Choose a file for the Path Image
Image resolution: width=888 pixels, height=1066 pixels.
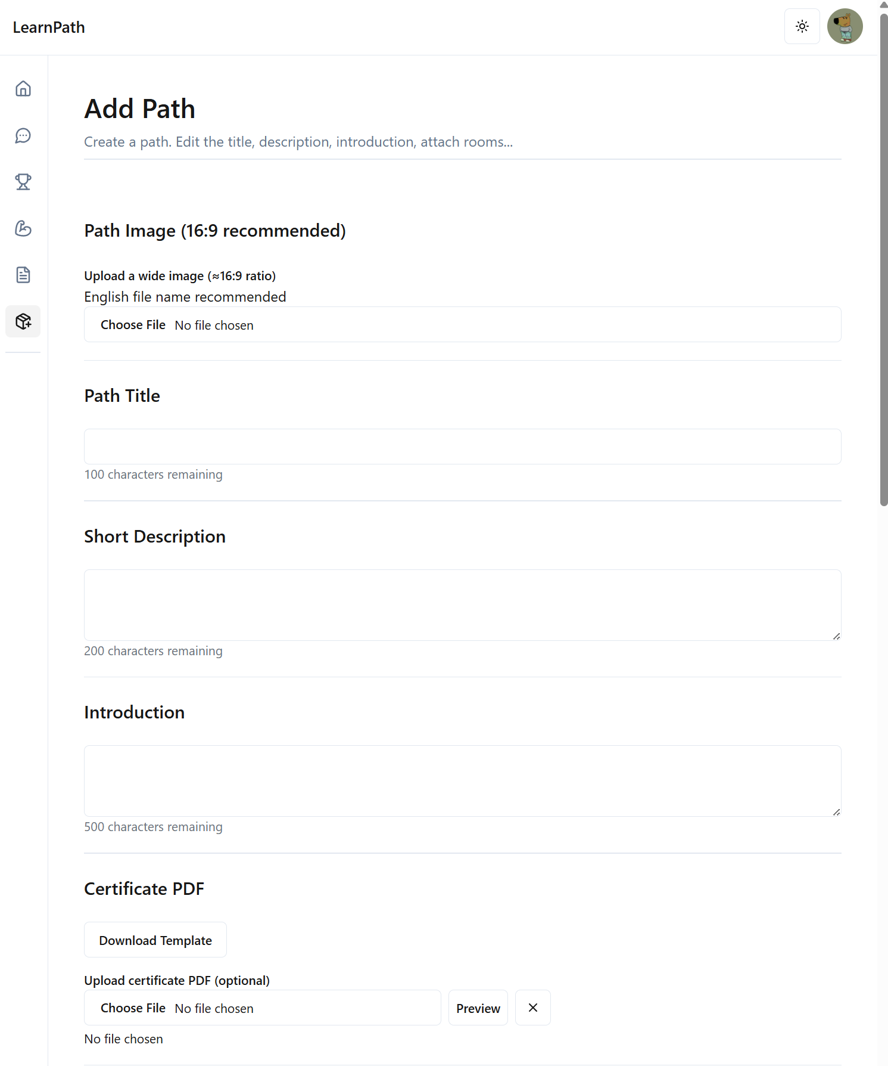click(x=133, y=325)
